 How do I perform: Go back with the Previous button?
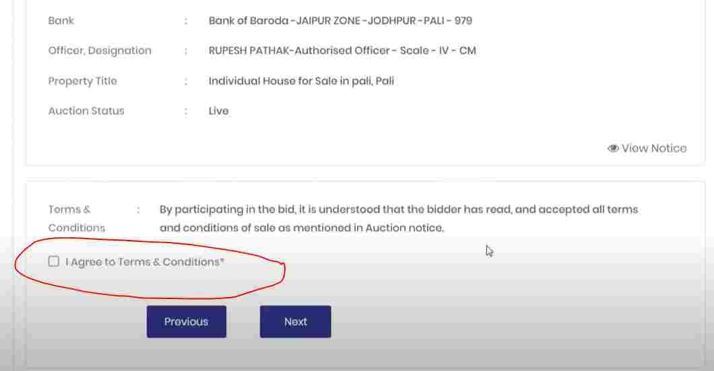tap(186, 321)
